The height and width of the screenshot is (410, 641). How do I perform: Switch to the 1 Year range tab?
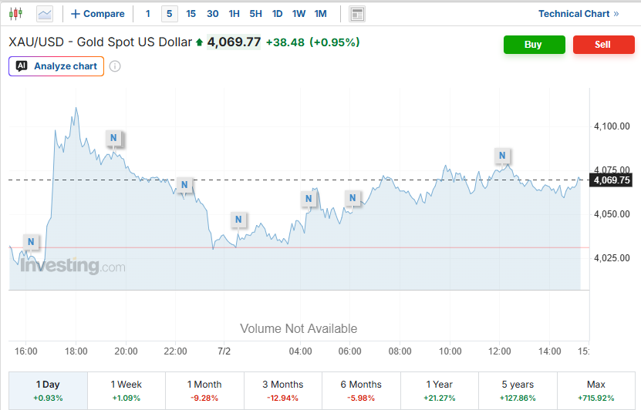tap(440, 391)
